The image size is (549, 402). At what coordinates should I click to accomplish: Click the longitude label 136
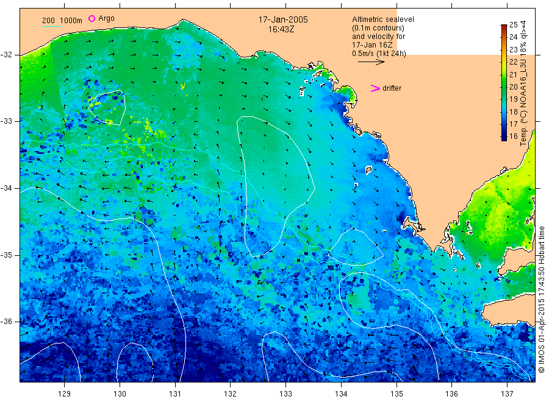coord(451,394)
